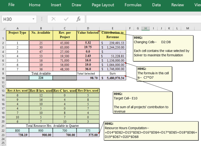Select computed hours cell 375.00
The image size is (201, 146).
[88, 135]
